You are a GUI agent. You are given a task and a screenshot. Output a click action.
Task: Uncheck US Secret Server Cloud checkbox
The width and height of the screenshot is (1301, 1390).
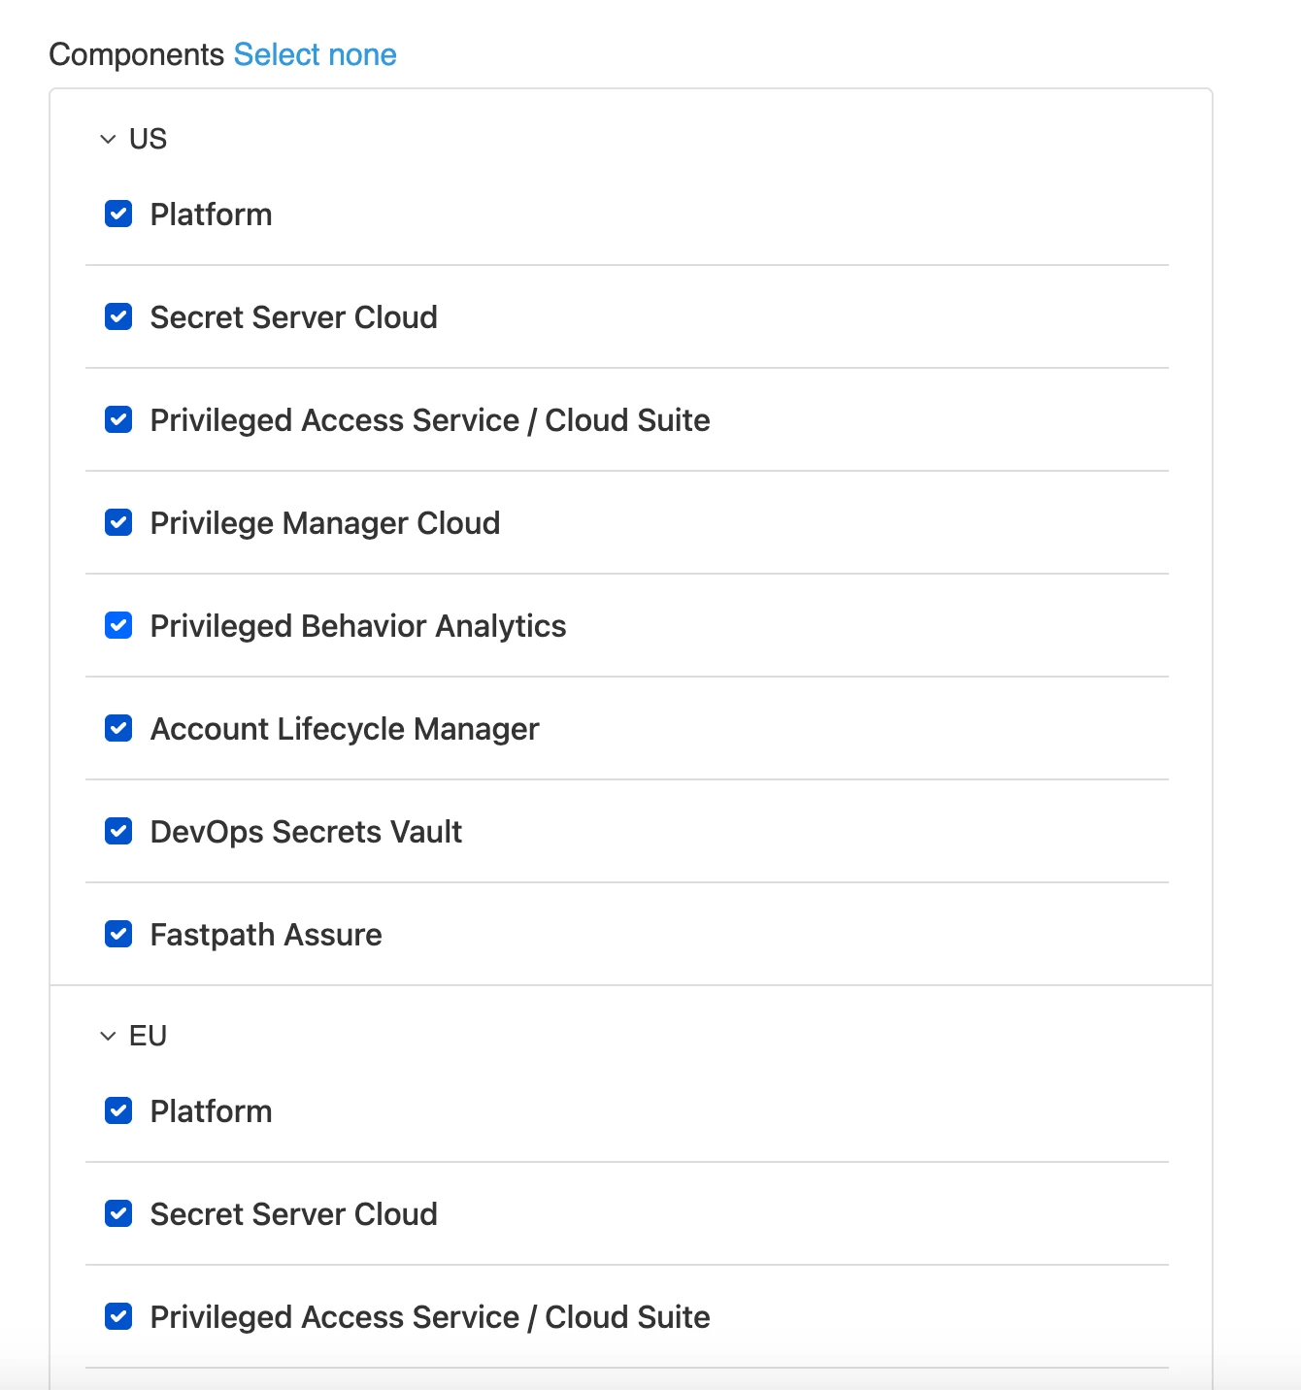(118, 316)
